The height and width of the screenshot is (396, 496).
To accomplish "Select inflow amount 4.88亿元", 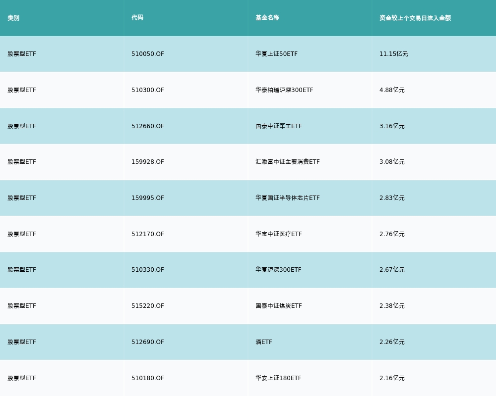I will (392, 90).
